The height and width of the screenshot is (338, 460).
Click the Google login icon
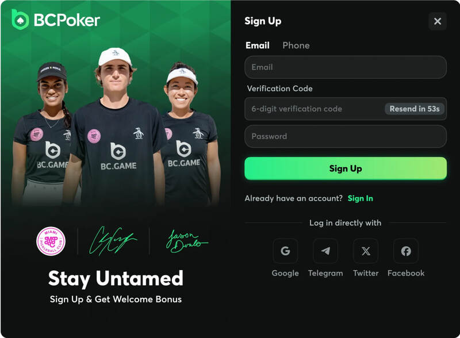pyautogui.click(x=285, y=251)
